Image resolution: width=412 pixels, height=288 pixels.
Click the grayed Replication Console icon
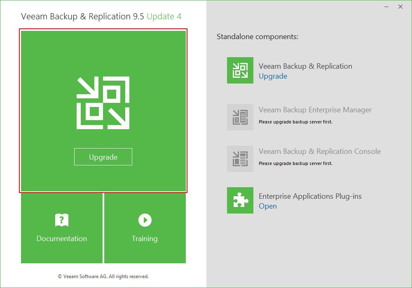pyautogui.click(x=240, y=159)
